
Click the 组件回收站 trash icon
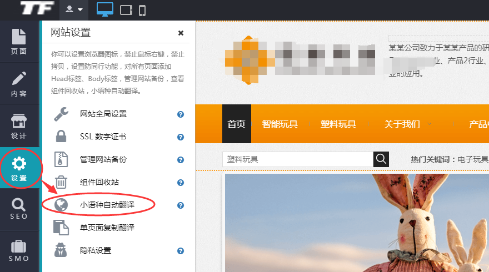61,182
